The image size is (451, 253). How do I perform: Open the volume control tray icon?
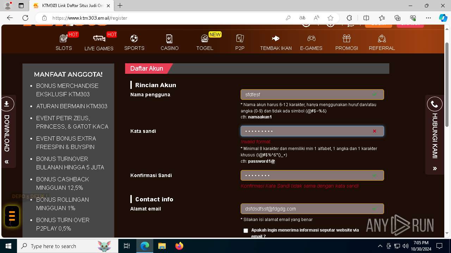tap(405, 246)
